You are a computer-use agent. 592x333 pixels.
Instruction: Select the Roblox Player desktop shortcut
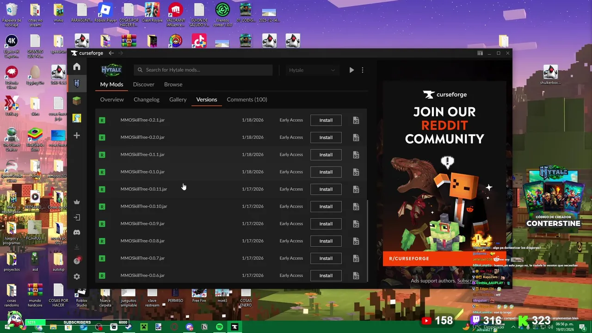[106, 13]
